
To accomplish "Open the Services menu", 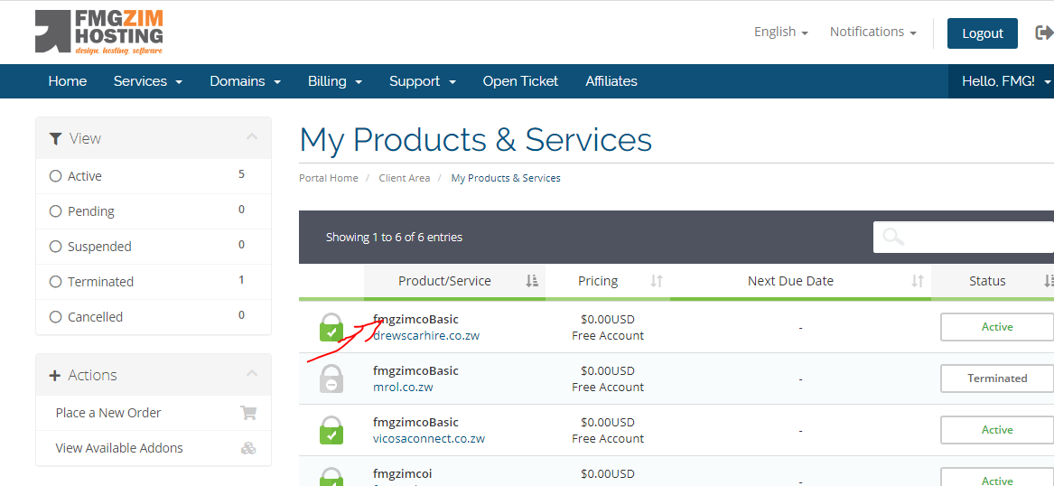I will point(147,81).
